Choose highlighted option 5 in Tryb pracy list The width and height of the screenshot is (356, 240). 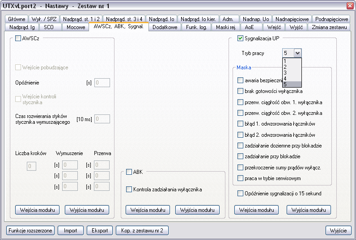pyautogui.click(x=292, y=84)
